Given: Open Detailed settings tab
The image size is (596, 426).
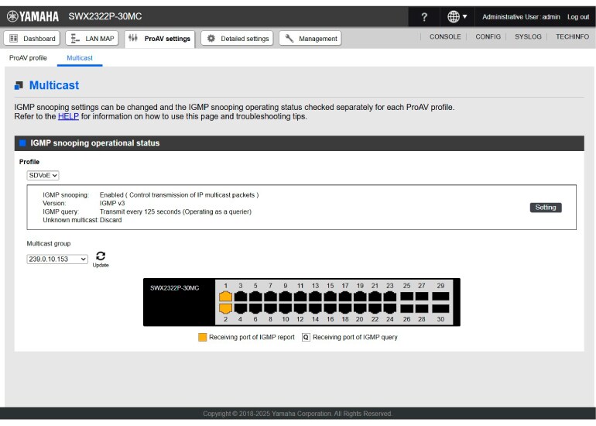Looking at the screenshot, I should (238, 39).
